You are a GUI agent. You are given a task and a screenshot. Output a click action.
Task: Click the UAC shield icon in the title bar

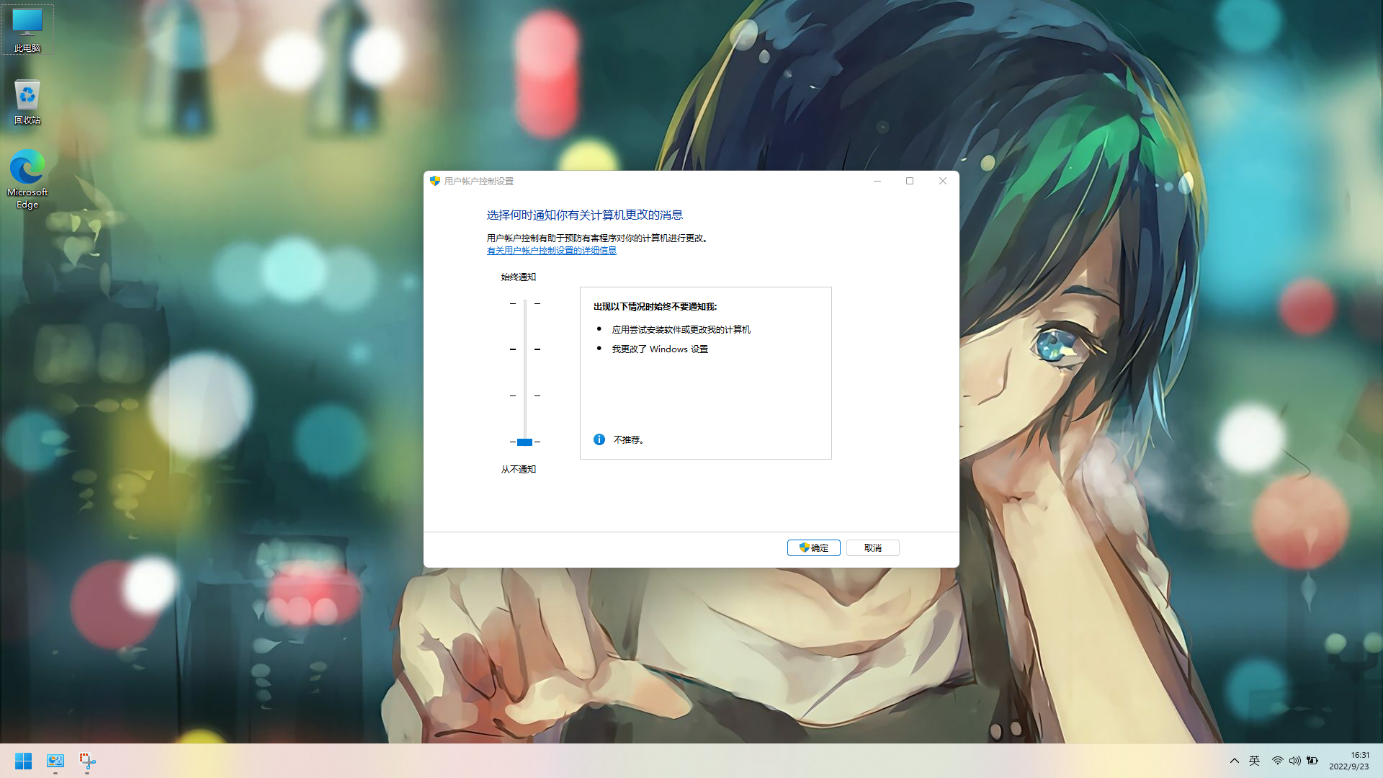[435, 181]
